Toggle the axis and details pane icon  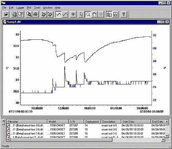(109, 14)
